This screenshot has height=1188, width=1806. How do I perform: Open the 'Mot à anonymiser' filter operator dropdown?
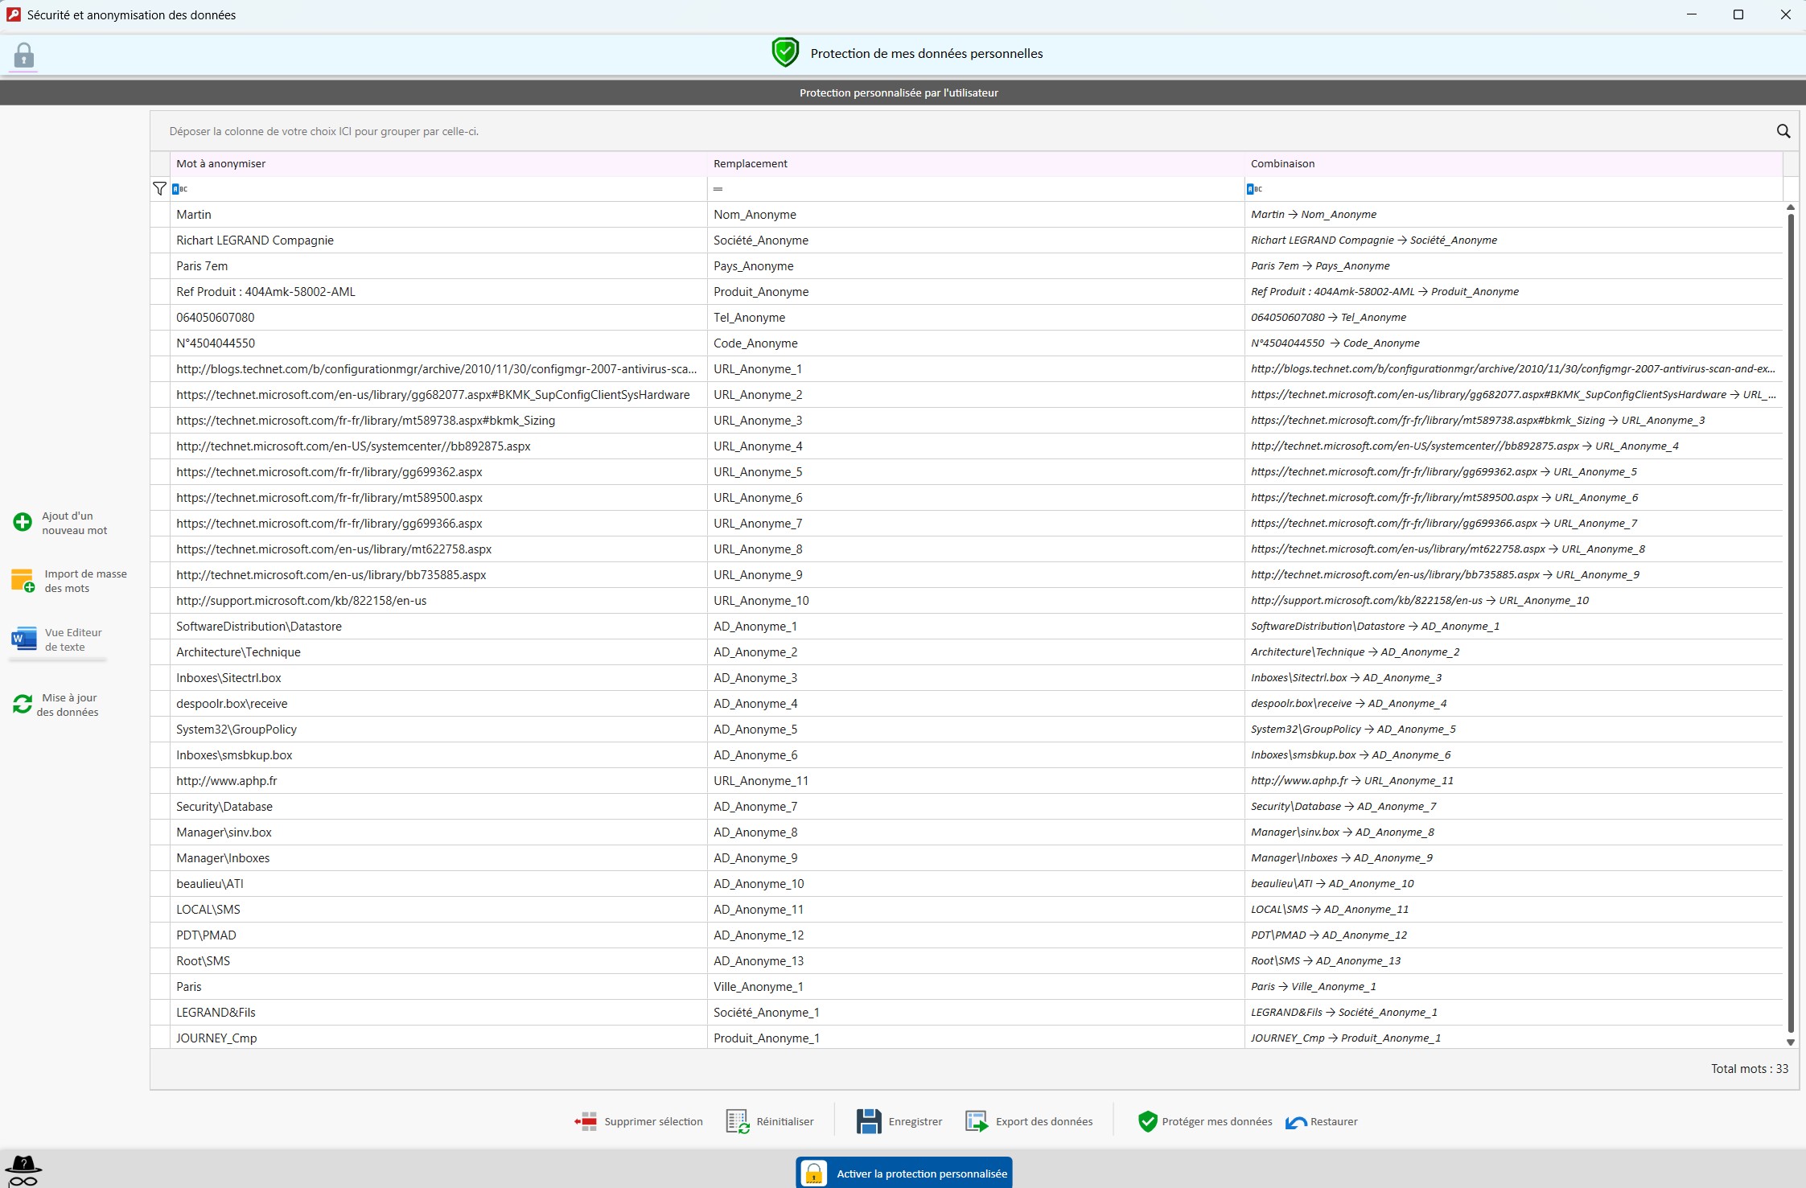coord(180,189)
